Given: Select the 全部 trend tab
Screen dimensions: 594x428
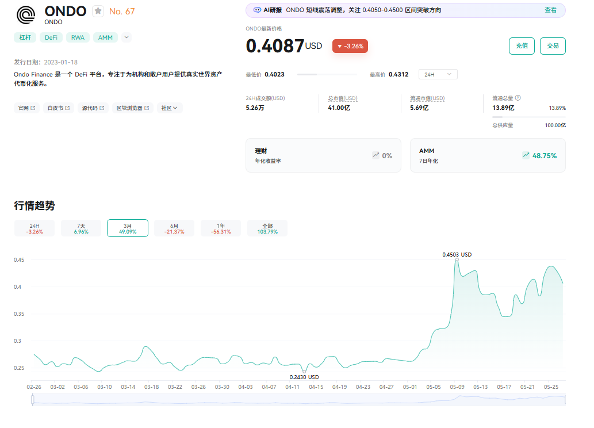Looking at the screenshot, I should tap(267, 228).
